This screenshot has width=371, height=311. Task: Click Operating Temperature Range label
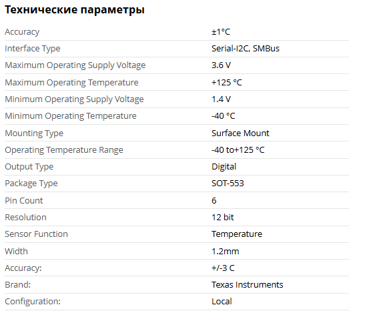[x=64, y=150]
